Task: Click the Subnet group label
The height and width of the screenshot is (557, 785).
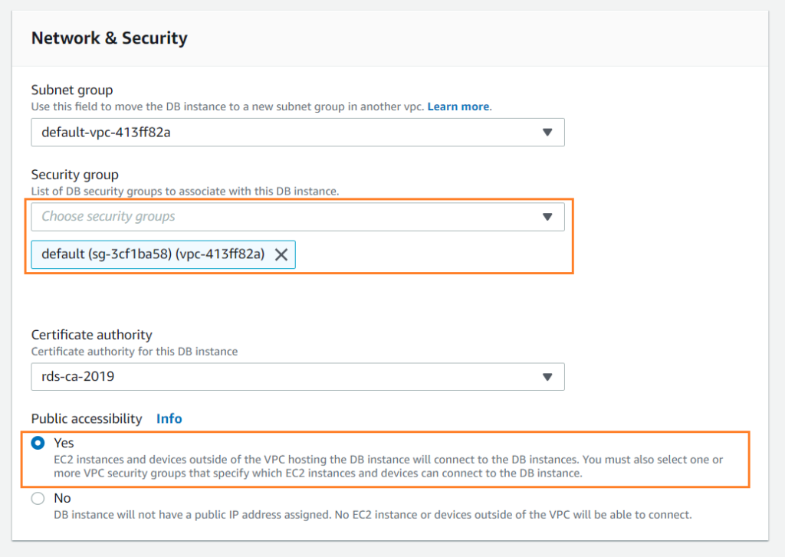Action: 72,90
